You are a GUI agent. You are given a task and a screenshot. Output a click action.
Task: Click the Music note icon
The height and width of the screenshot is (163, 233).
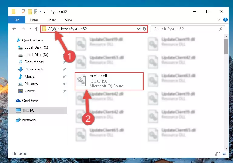tap(21, 77)
